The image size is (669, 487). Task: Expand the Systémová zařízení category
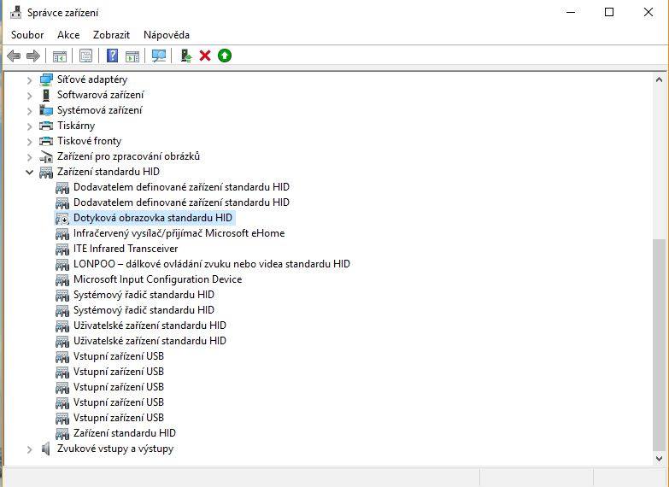point(29,111)
